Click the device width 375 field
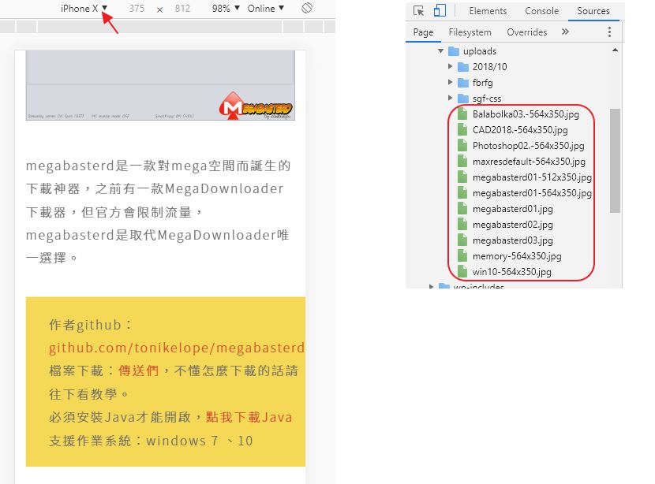This screenshot has height=484, width=655. tap(137, 9)
